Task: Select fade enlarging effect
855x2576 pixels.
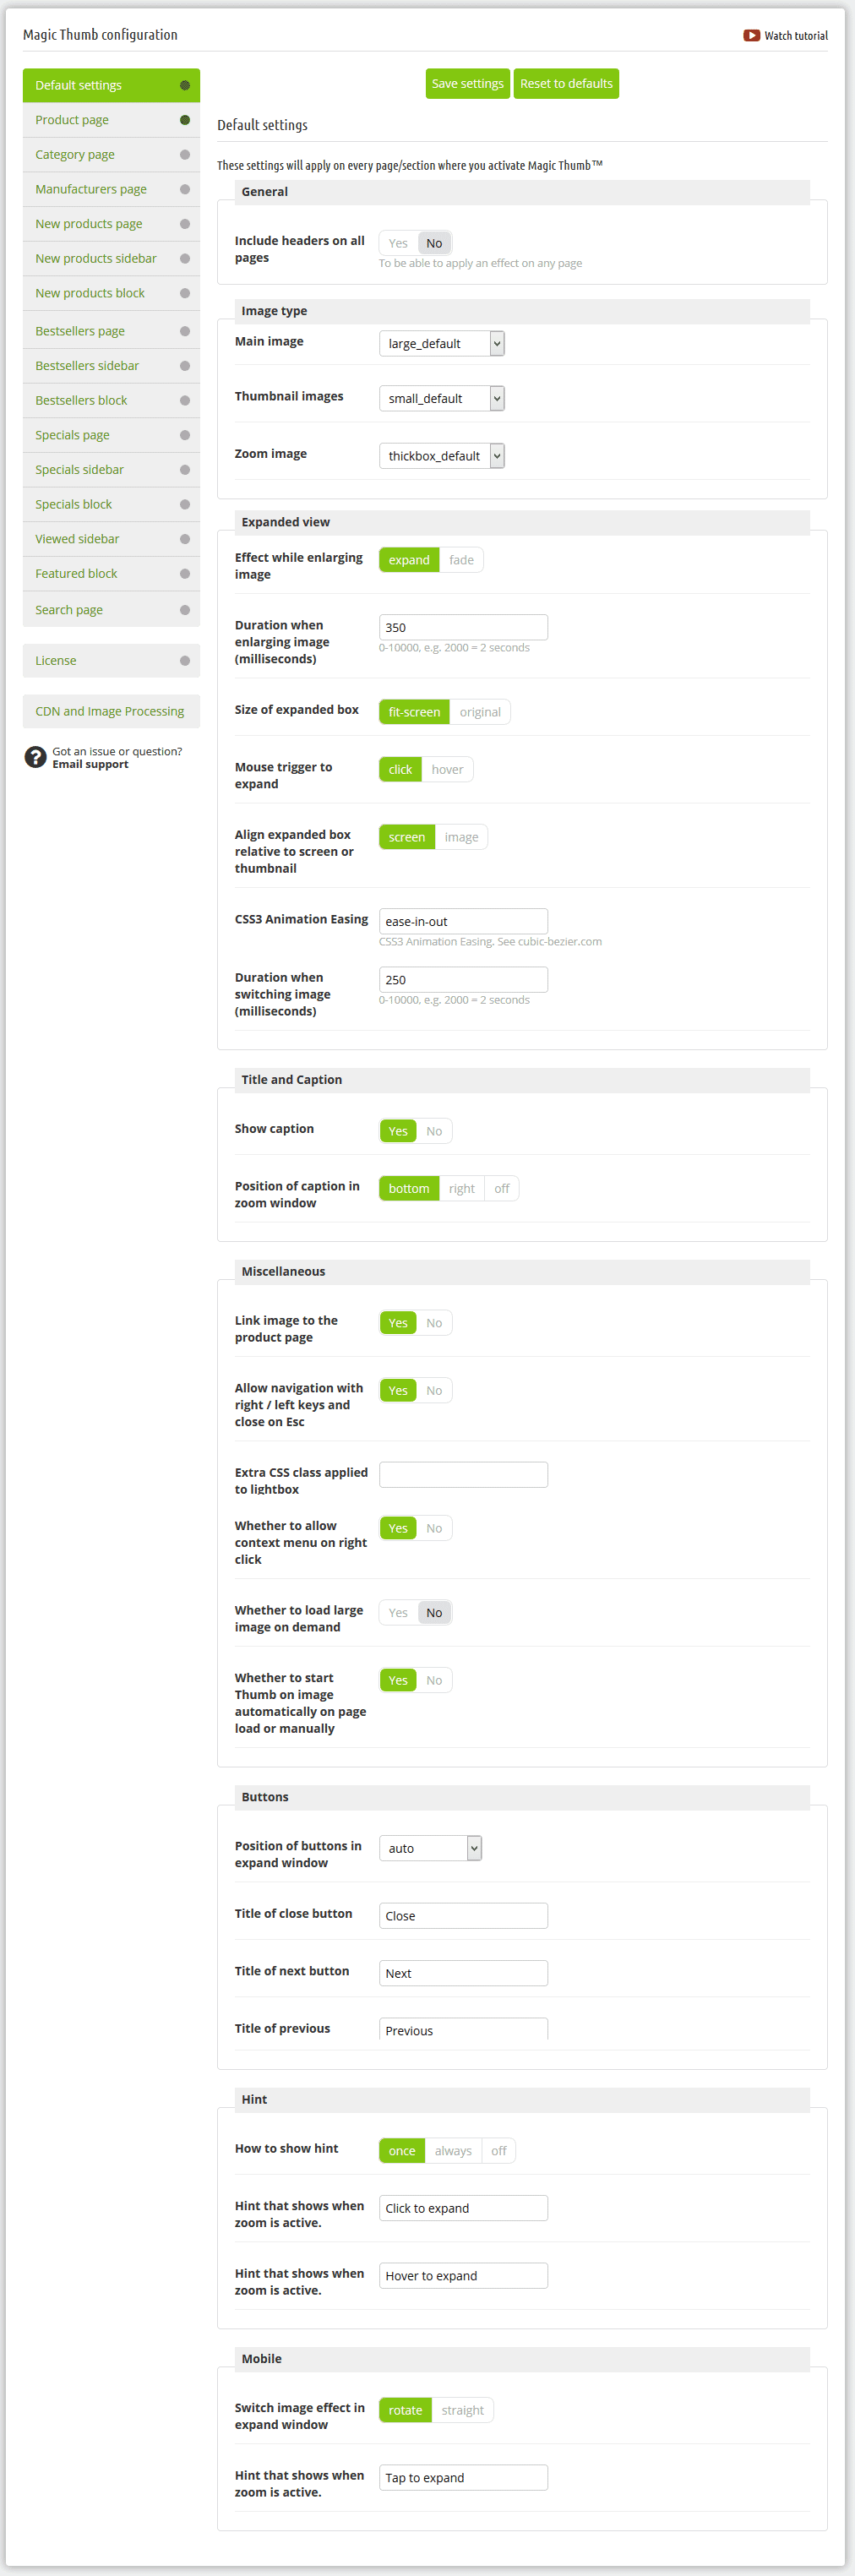Action: click(461, 560)
